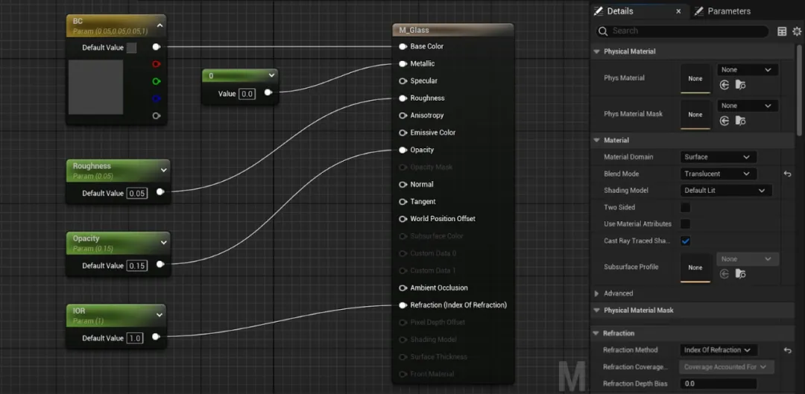Collapse the Roughness node chevron
Image resolution: width=805 pixels, height=394 pixels.
[164, 170]
